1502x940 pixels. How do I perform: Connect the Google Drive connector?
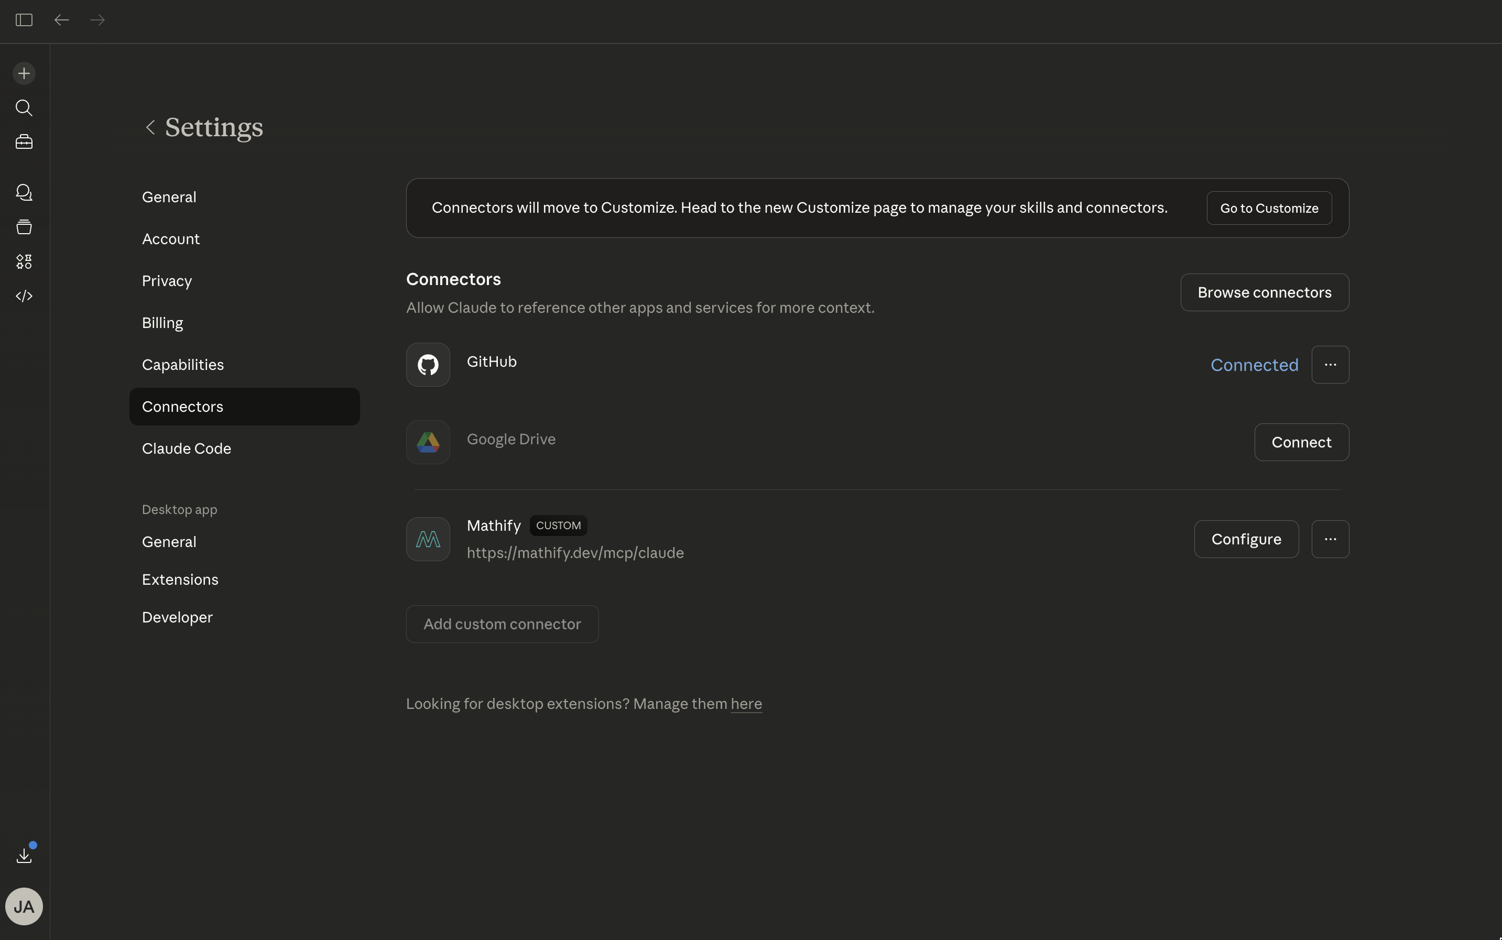(1301, 442)
